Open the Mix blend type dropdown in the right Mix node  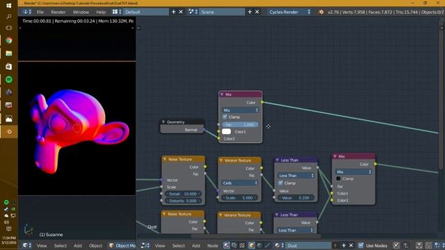[x=353, y=172]
